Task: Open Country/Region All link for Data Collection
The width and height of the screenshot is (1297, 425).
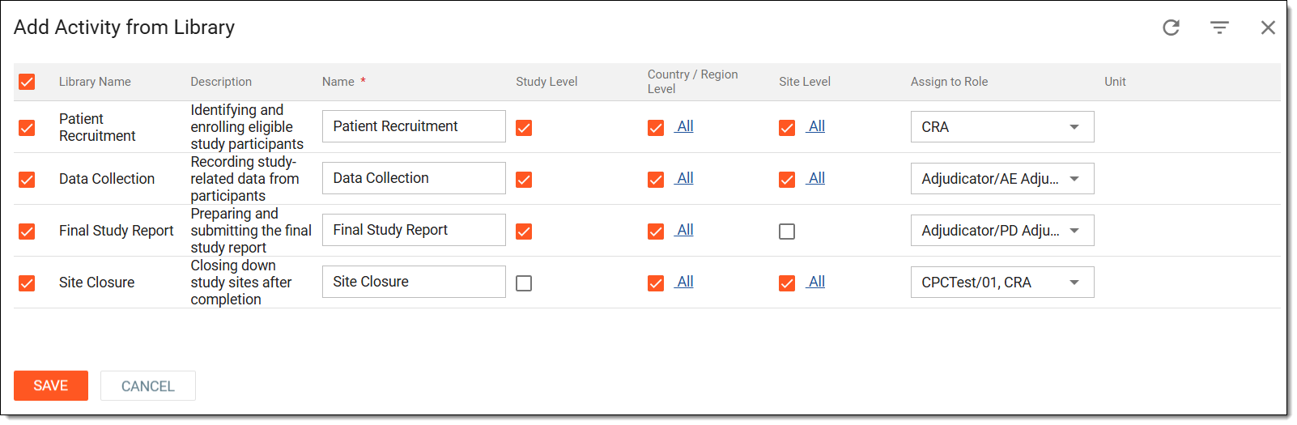Action: pos(685,178)
